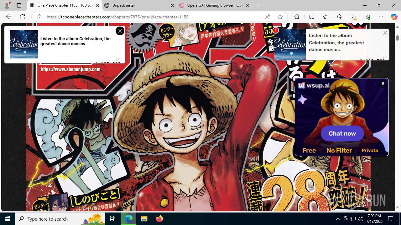The width and height of the screenshot is (401, 225).
Task: Click the Chat now button
Action: [342, 133]
